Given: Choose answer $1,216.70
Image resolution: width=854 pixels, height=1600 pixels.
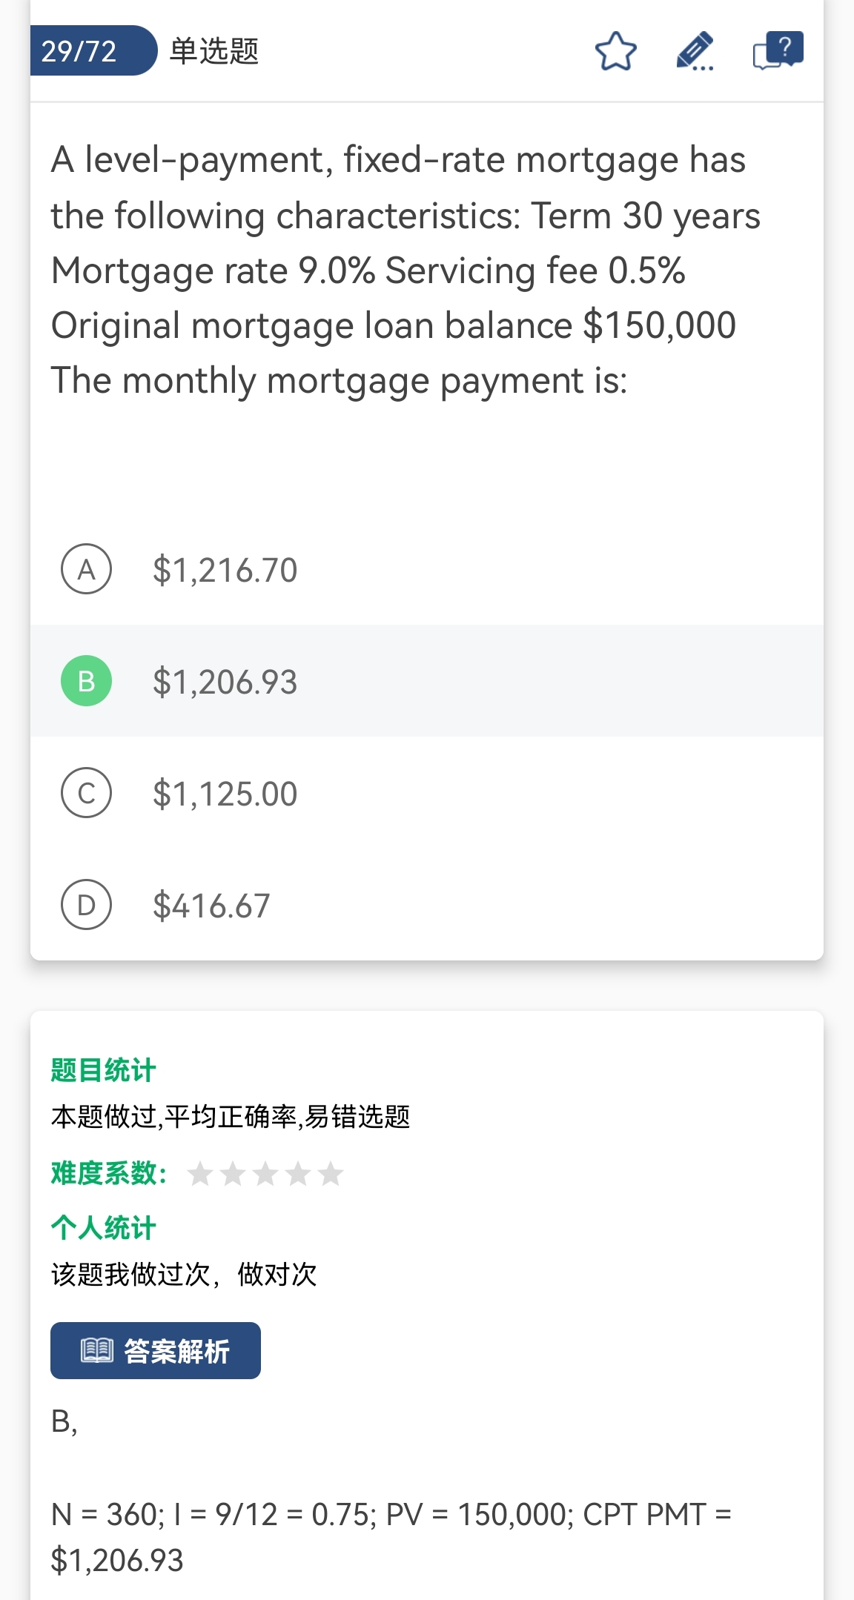Looking at the screenshot, I should pyautogui.click(x=225, y=571).
